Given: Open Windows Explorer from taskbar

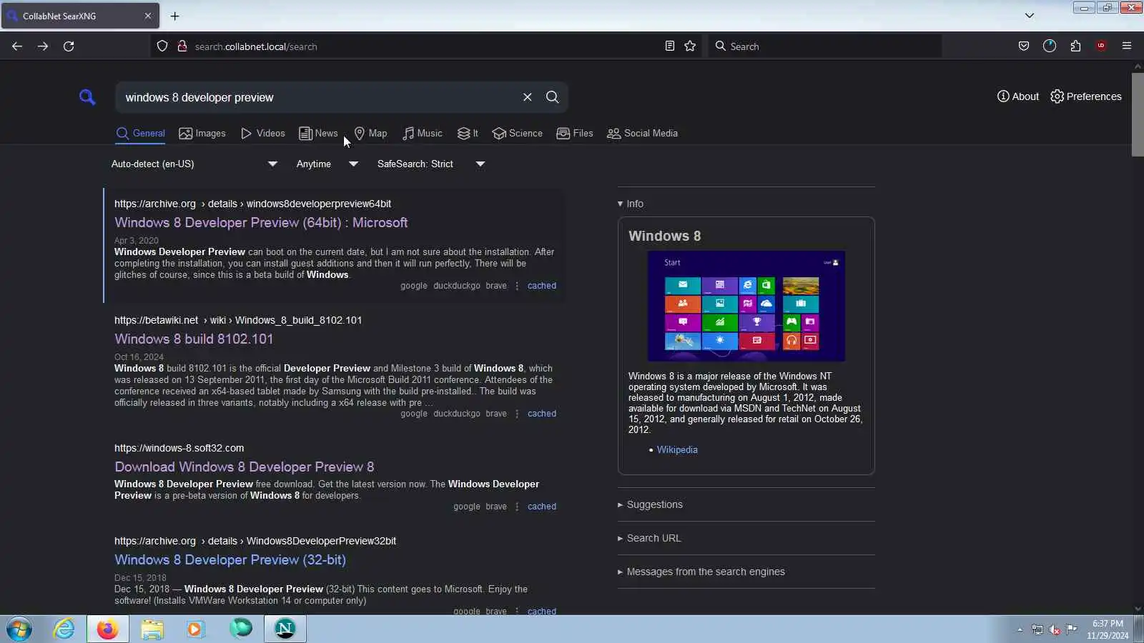Looking at the screenshot, I should click(152, 629).
